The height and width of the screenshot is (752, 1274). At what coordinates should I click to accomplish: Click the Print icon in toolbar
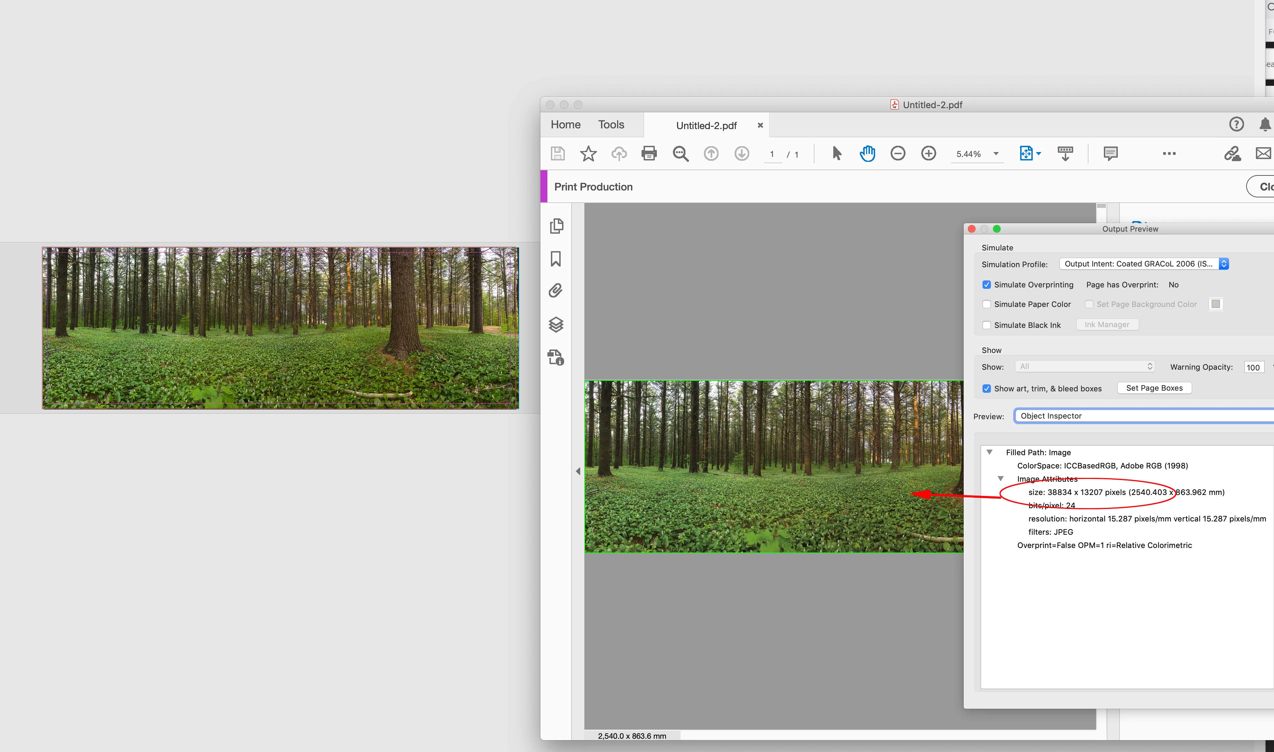(x=649, y=153)
